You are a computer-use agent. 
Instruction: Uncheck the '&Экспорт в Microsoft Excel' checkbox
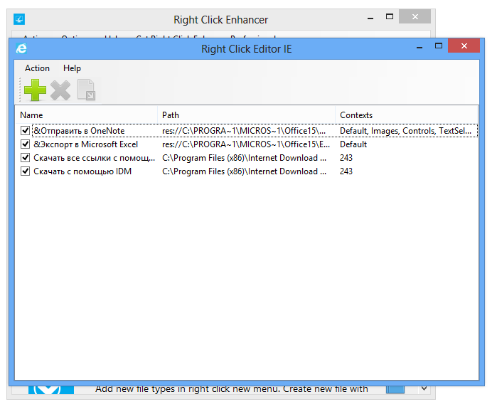click(x=26, y=144)
